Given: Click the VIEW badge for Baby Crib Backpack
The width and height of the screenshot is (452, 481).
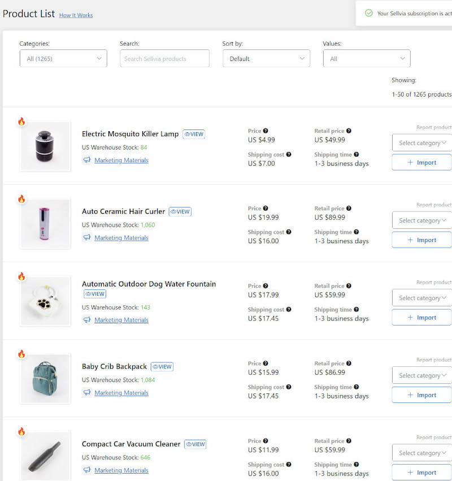Looking at the screenshot, I should coord(162,366).
